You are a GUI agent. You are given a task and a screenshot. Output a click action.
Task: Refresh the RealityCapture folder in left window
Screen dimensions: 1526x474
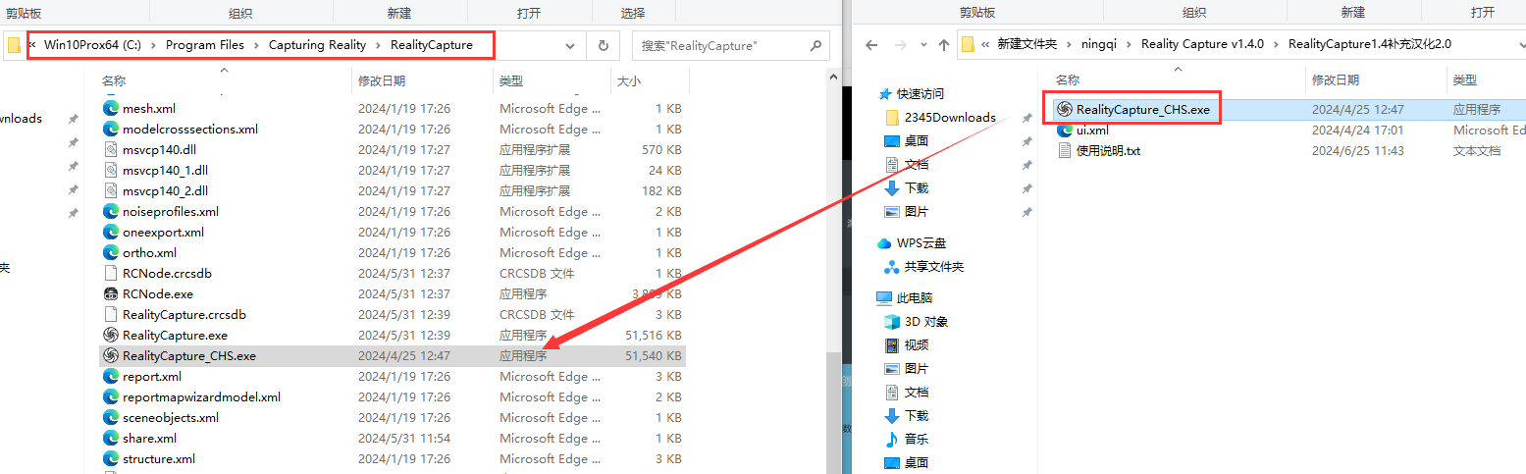pyautogui.click(x=603, y=45)
